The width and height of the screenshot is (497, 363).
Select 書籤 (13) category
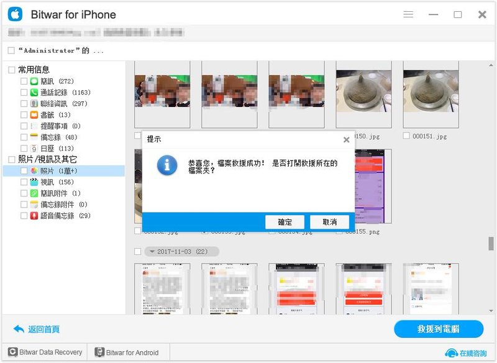click(55, 115)
